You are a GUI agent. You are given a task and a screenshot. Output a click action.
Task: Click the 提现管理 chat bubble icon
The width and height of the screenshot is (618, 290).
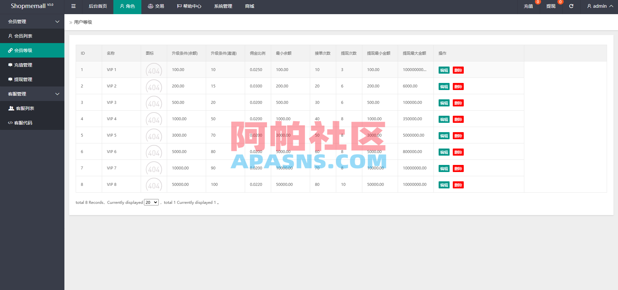[x=11, y=79]
